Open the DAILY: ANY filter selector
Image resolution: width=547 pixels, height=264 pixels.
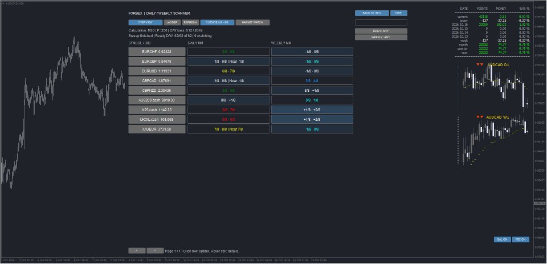click(x=381, y=31)
